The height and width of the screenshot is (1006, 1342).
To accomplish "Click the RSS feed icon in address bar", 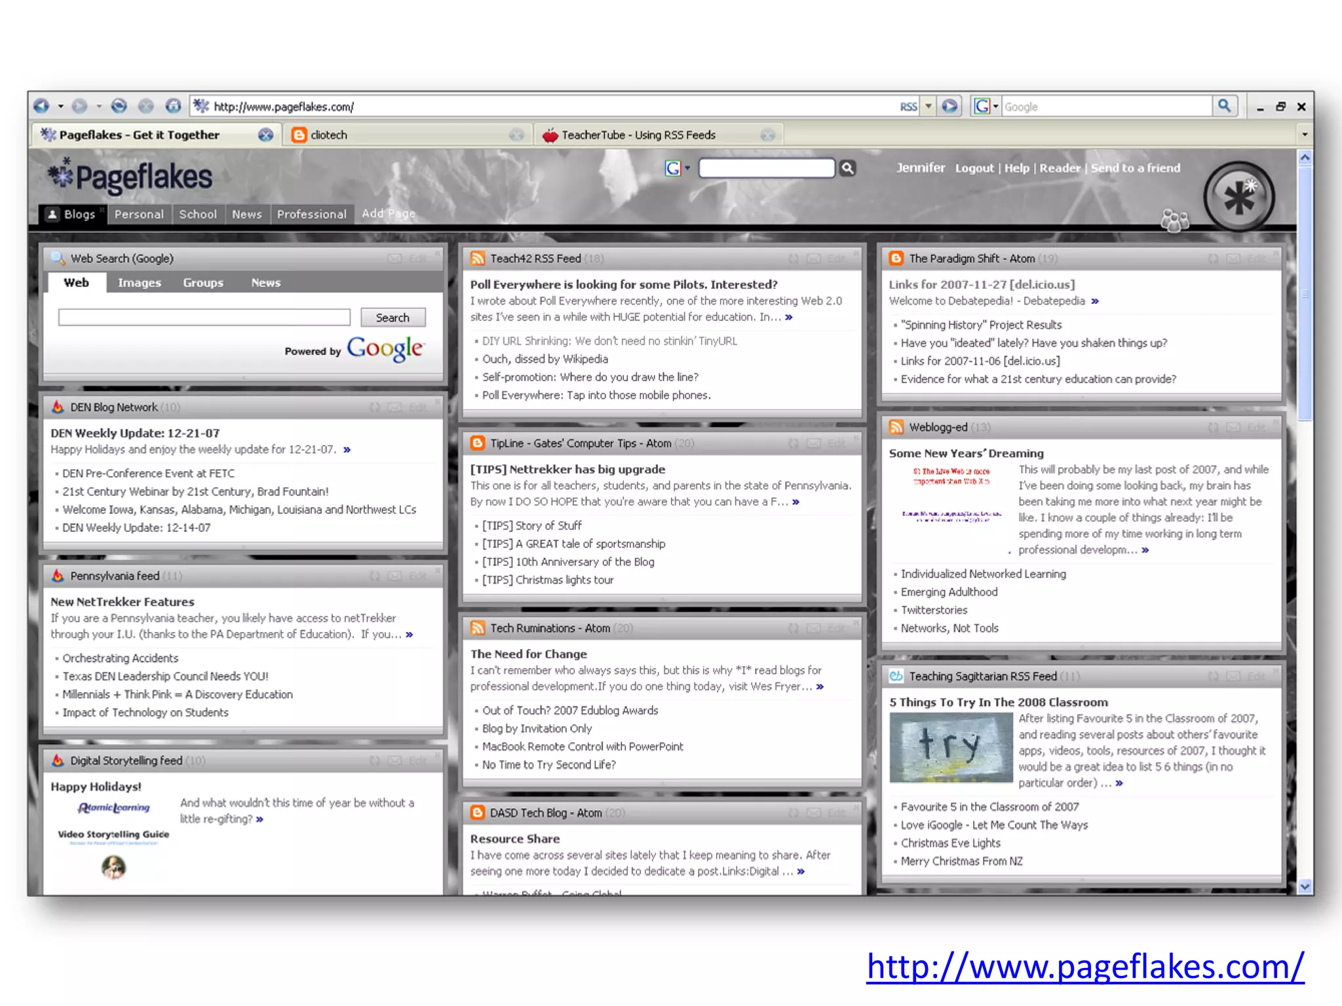I will click(908, 107).
